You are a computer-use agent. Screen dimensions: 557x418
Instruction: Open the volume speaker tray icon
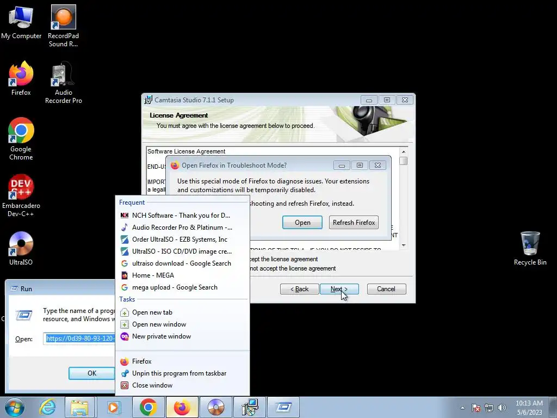pos(502,408)
